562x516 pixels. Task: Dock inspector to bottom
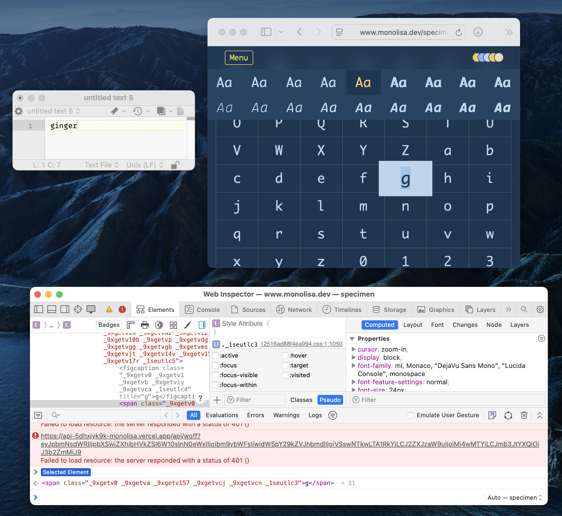[52, 309]
